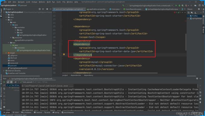Open the run configuration dropdown

click(x=150, y=5)
